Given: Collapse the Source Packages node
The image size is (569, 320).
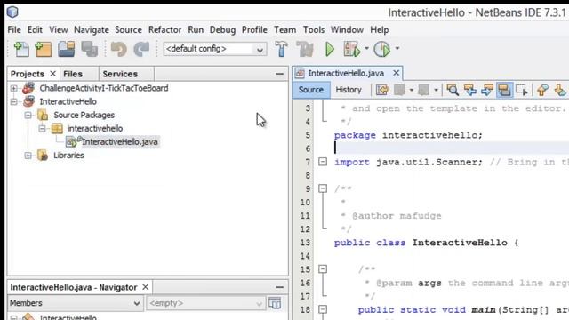Looking at the screenshot, I should pyautogui.click(x=28, y=115).
